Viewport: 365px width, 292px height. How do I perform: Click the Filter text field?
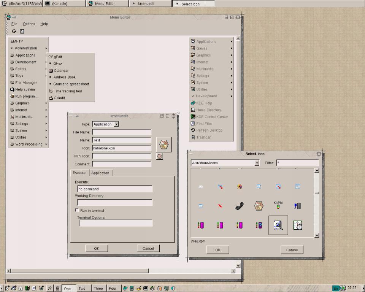(297, 163)
